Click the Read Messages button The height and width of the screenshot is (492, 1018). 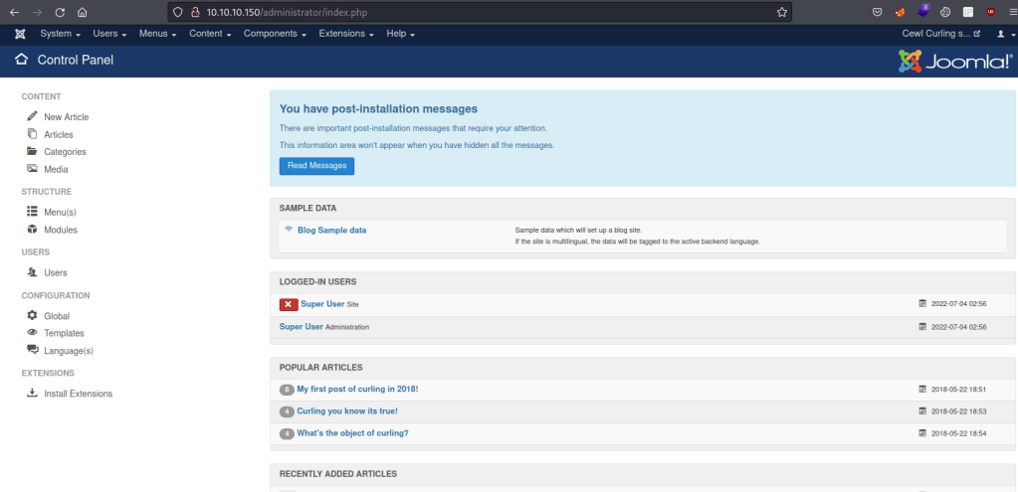coord(316,166)
